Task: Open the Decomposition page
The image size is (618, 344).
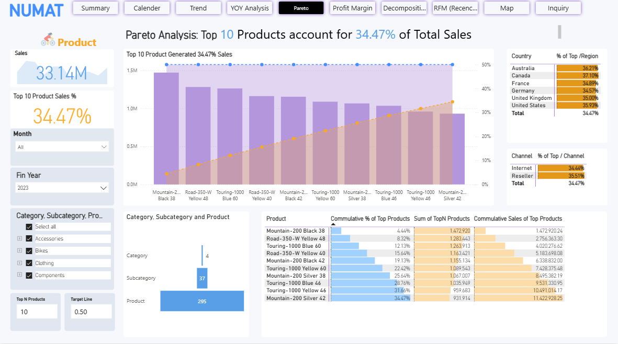Action: coord(404,8)
